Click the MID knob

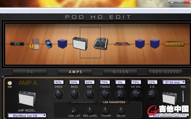tap(89, 94)
